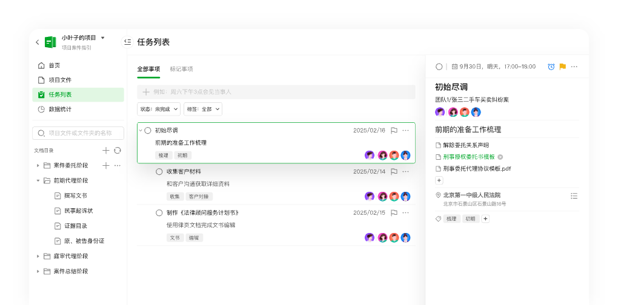Check off the 收集客户材料 task
This screenshot has height=305, width=618.
[159, 172]
